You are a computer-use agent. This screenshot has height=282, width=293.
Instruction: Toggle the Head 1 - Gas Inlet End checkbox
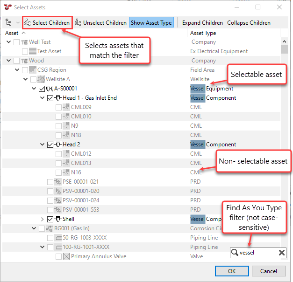(50, 98)
